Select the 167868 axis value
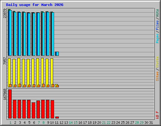 click(5, 94)
